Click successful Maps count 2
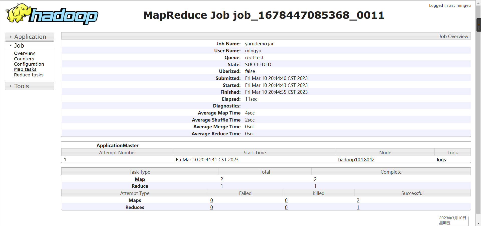Viewport: 481px width, 226px height. click(358, 200)
